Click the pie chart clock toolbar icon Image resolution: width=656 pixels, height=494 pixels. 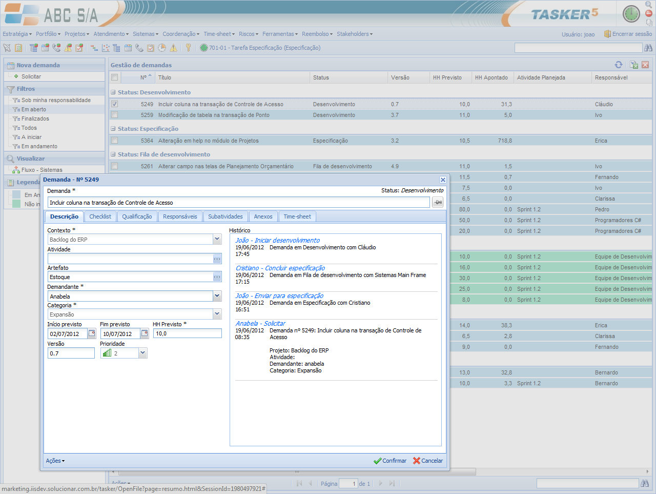[x=162, y=48]
